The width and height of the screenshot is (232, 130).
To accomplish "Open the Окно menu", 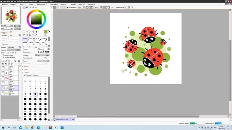I will click(82, 4).
